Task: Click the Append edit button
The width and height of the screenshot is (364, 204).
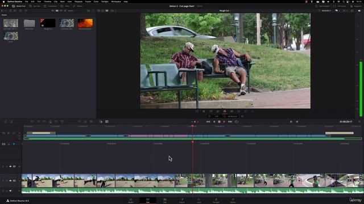Action: [38, 121]
